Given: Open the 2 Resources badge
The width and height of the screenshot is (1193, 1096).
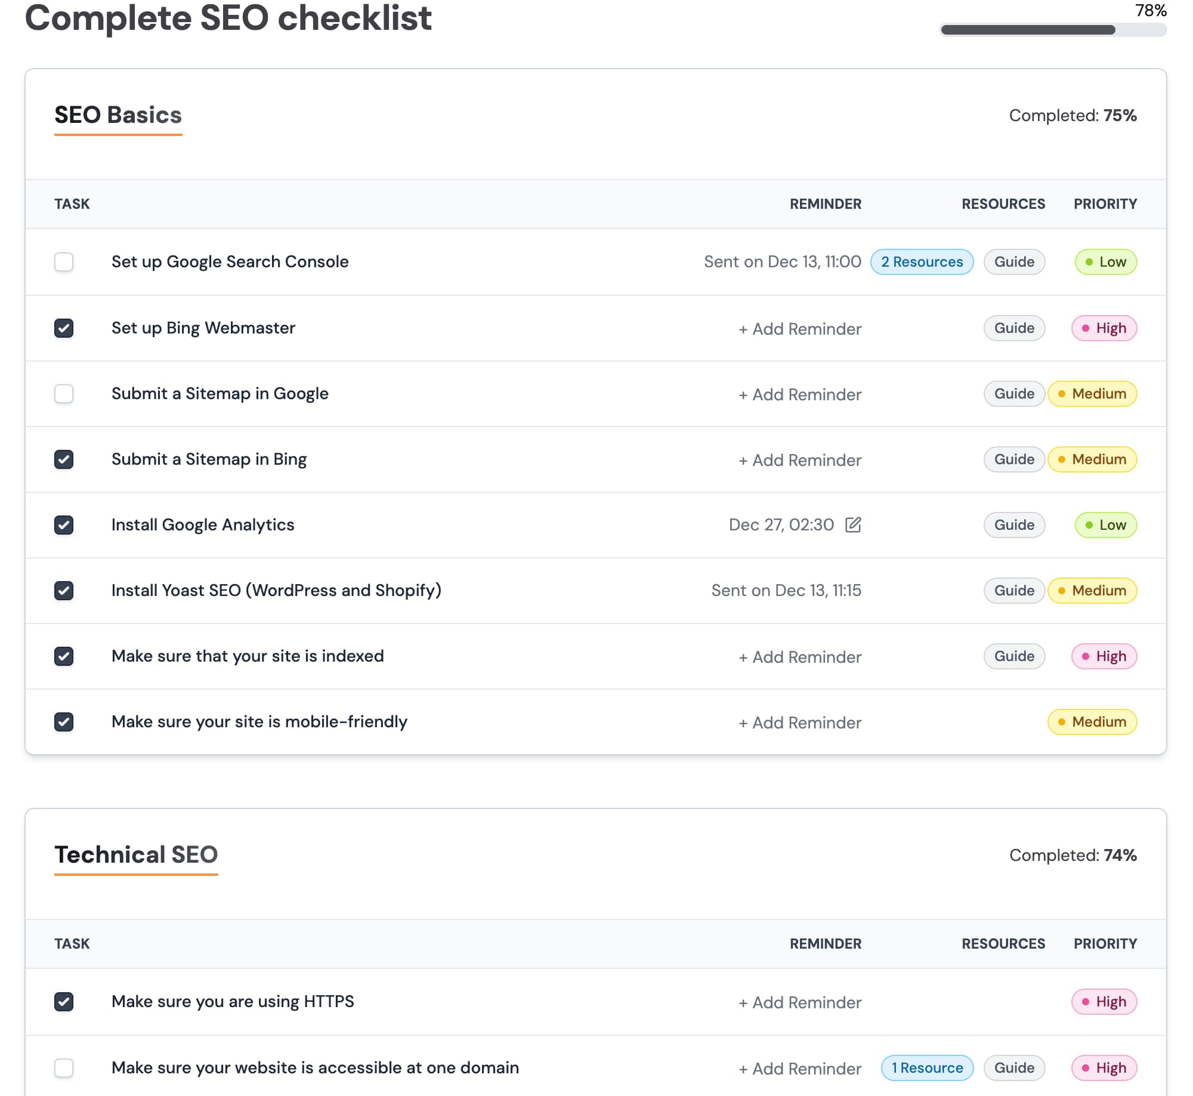Looking at the screenshot, I should tap(922, 262).
